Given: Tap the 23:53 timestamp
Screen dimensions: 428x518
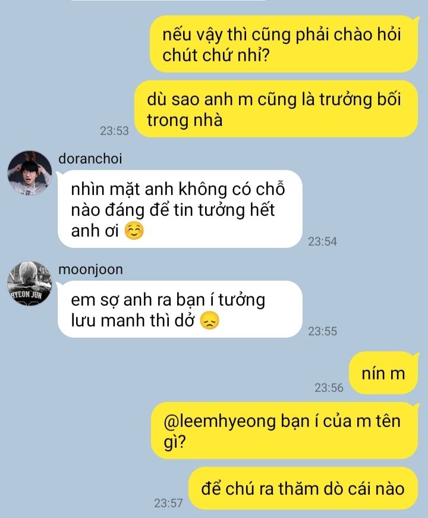Looking at the screenshot, I should pos(114,131).
